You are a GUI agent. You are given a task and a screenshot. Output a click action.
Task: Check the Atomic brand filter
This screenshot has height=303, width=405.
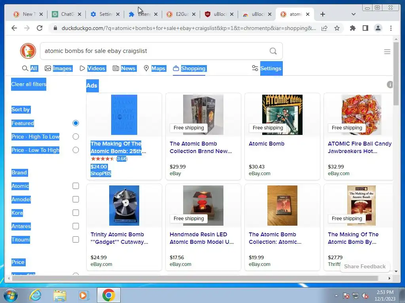pos(76,186)
